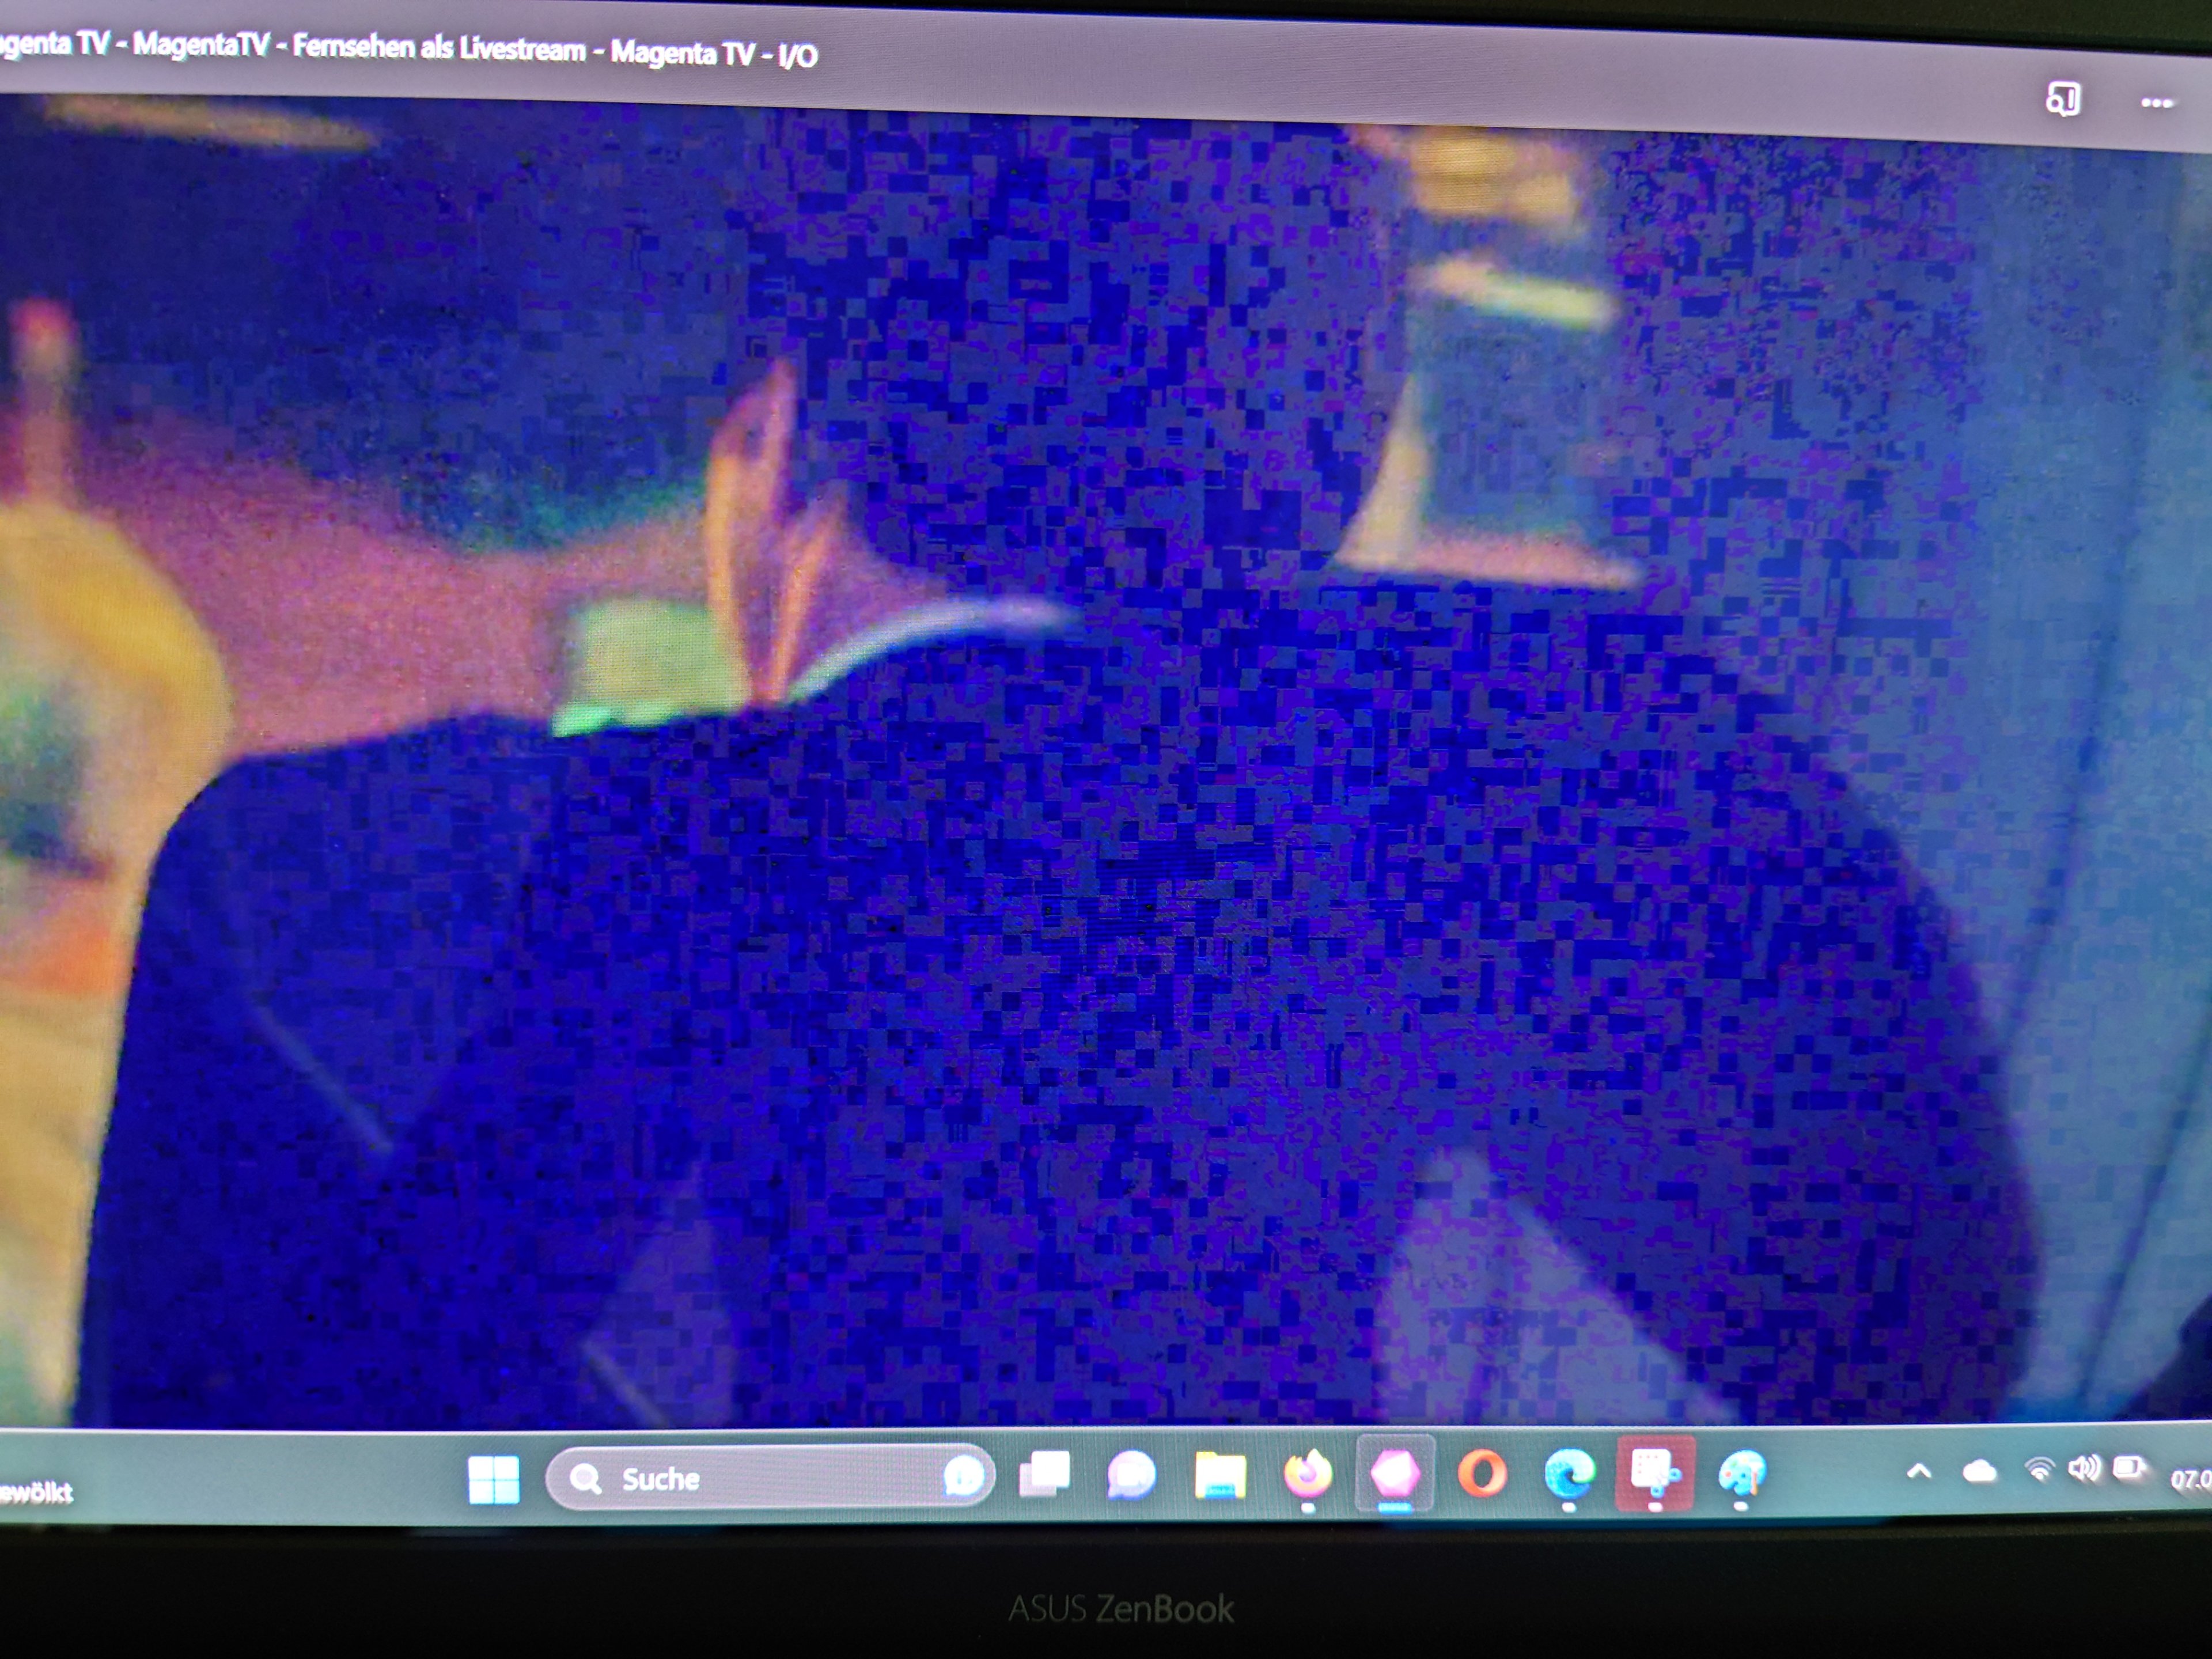This screenshot has height=1659, width=2212.
Task: Open Task View from taskbar
Action: (x=1044, y=1475)
